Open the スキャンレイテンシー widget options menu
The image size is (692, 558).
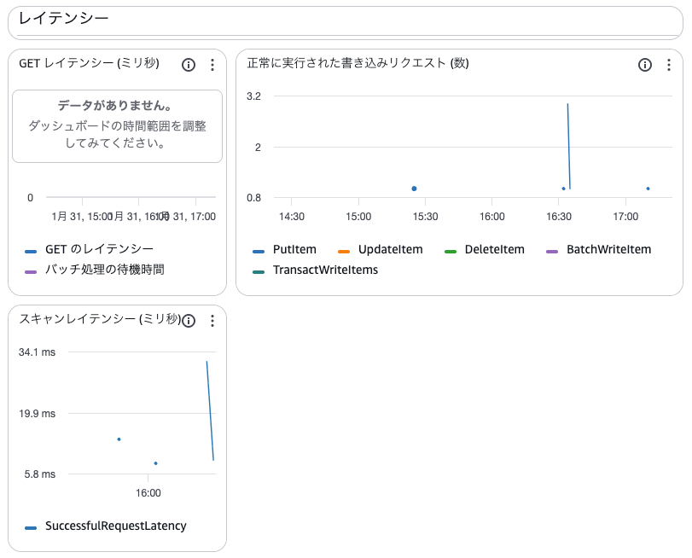click(212, 321)
